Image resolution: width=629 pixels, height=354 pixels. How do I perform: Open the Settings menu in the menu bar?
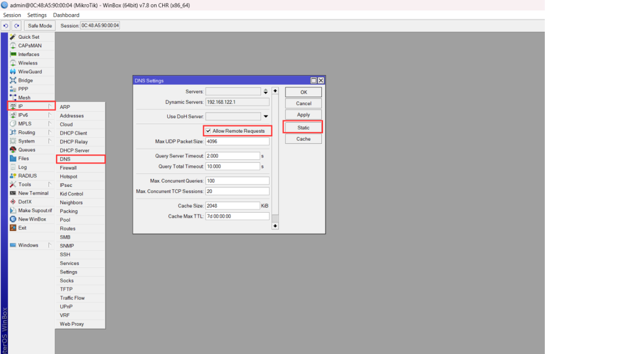click(37, 15)
